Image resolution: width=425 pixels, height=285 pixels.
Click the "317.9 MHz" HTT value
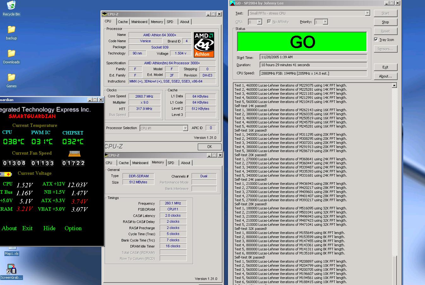pyautogui.click(x=144, y=109)
